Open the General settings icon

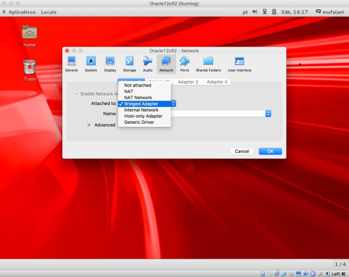[x=72, y=64]
